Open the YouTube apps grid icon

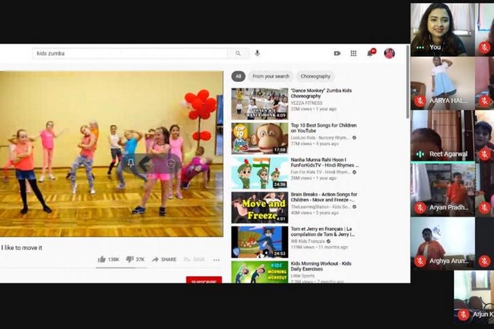click(x=353, y=53)
